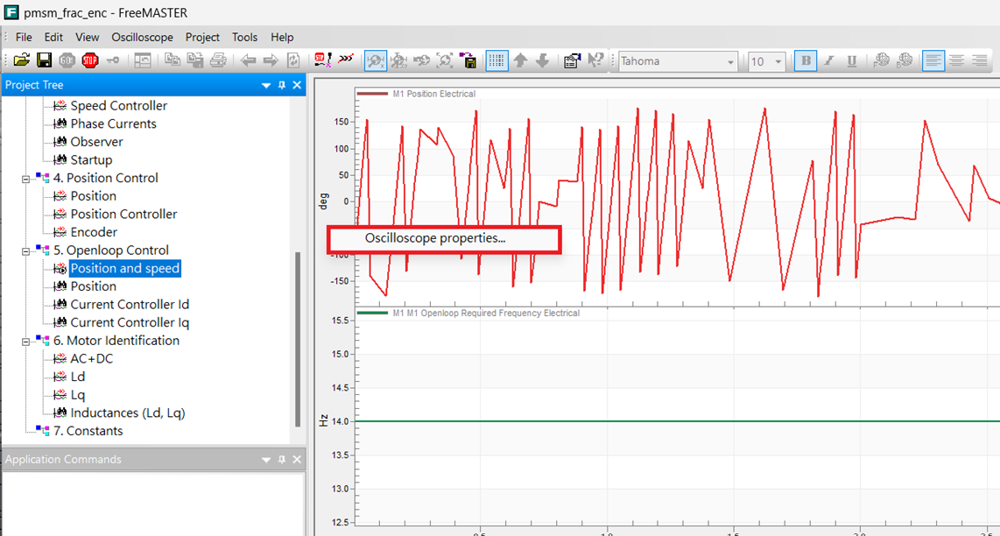The width and height of the screenshot is (1000, 536).
Task: Collapse the 5. Openloop Control tree node
Action: [x=26, y=250]
